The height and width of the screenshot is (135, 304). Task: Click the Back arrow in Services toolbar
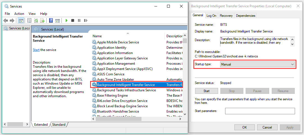[x=6, y=20]
